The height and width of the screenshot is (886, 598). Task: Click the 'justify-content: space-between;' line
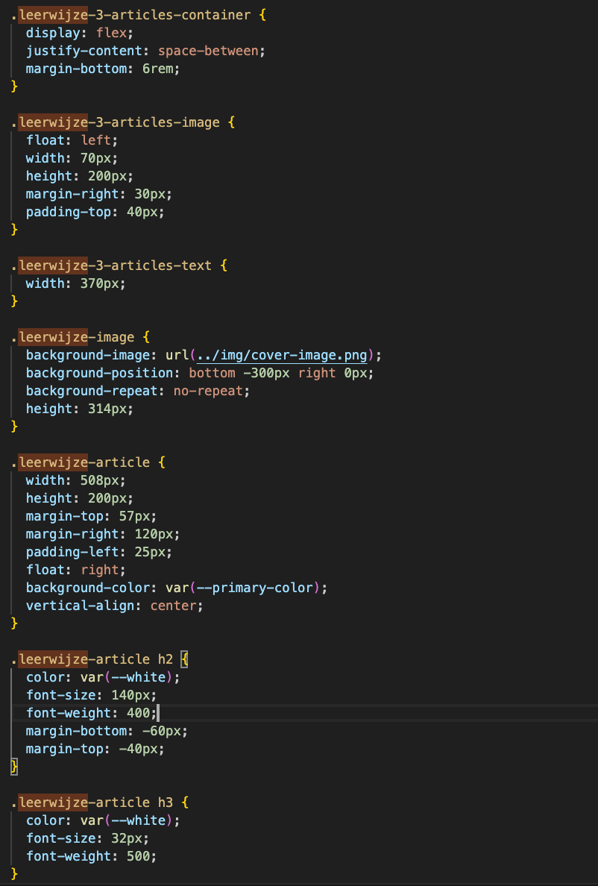[145, 51]
